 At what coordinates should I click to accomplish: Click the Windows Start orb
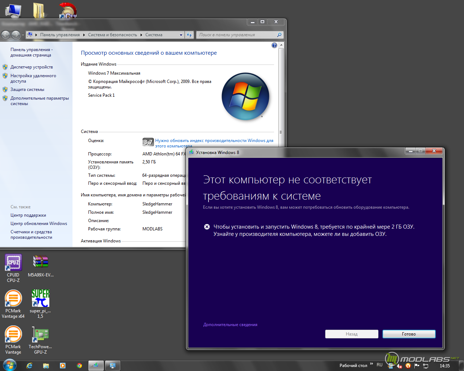point(9,365)
